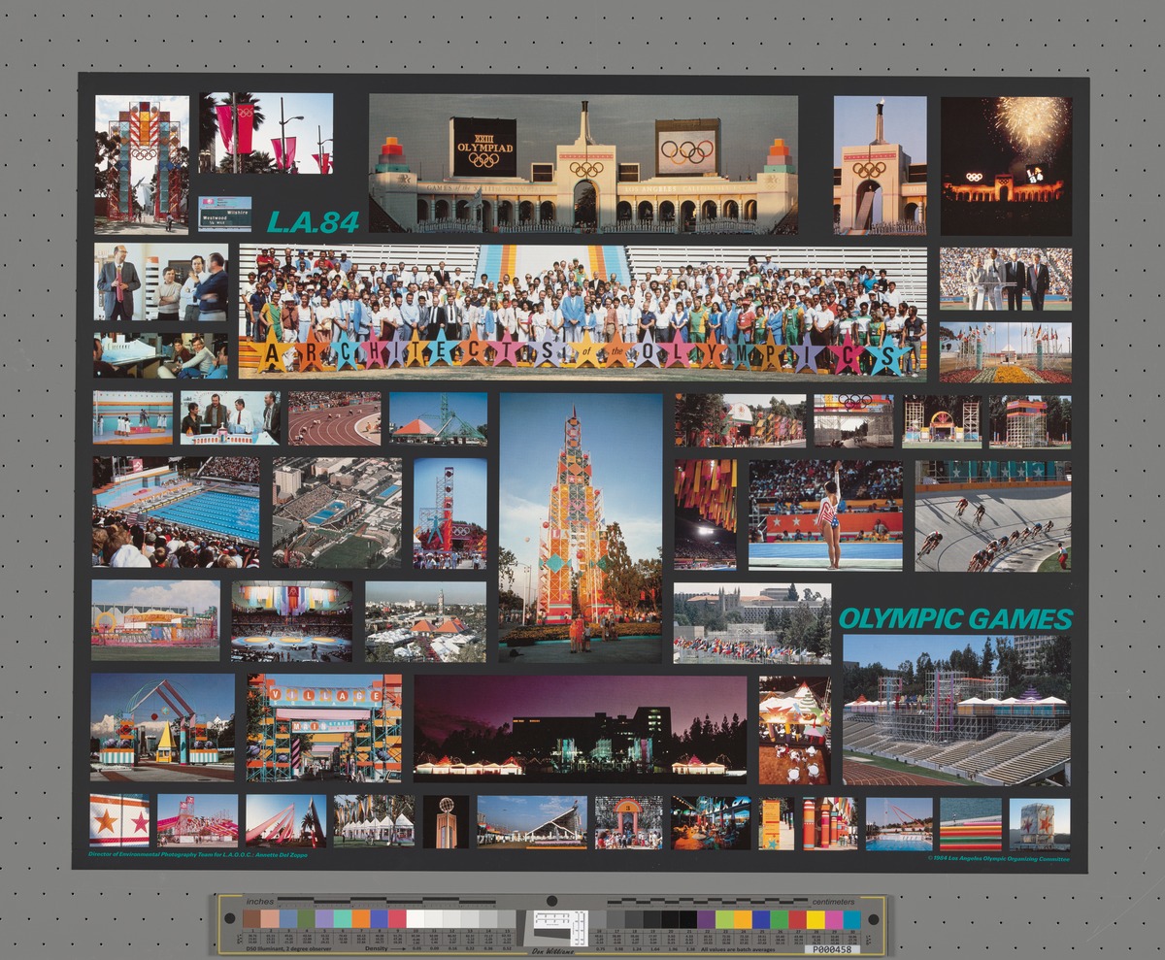Open the gateway tower photo in the top-left corner

coord(142,164)
